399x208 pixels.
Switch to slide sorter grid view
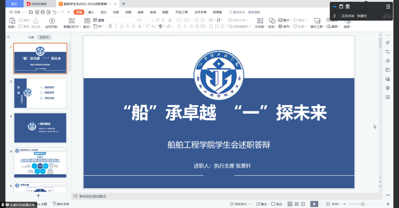tap(297, 204)
